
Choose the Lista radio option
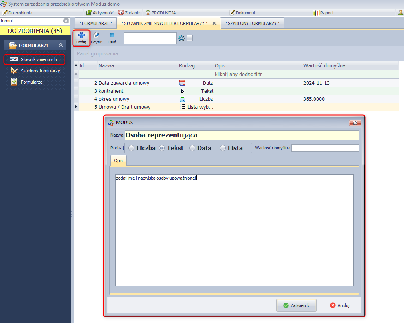coord(223,148)
